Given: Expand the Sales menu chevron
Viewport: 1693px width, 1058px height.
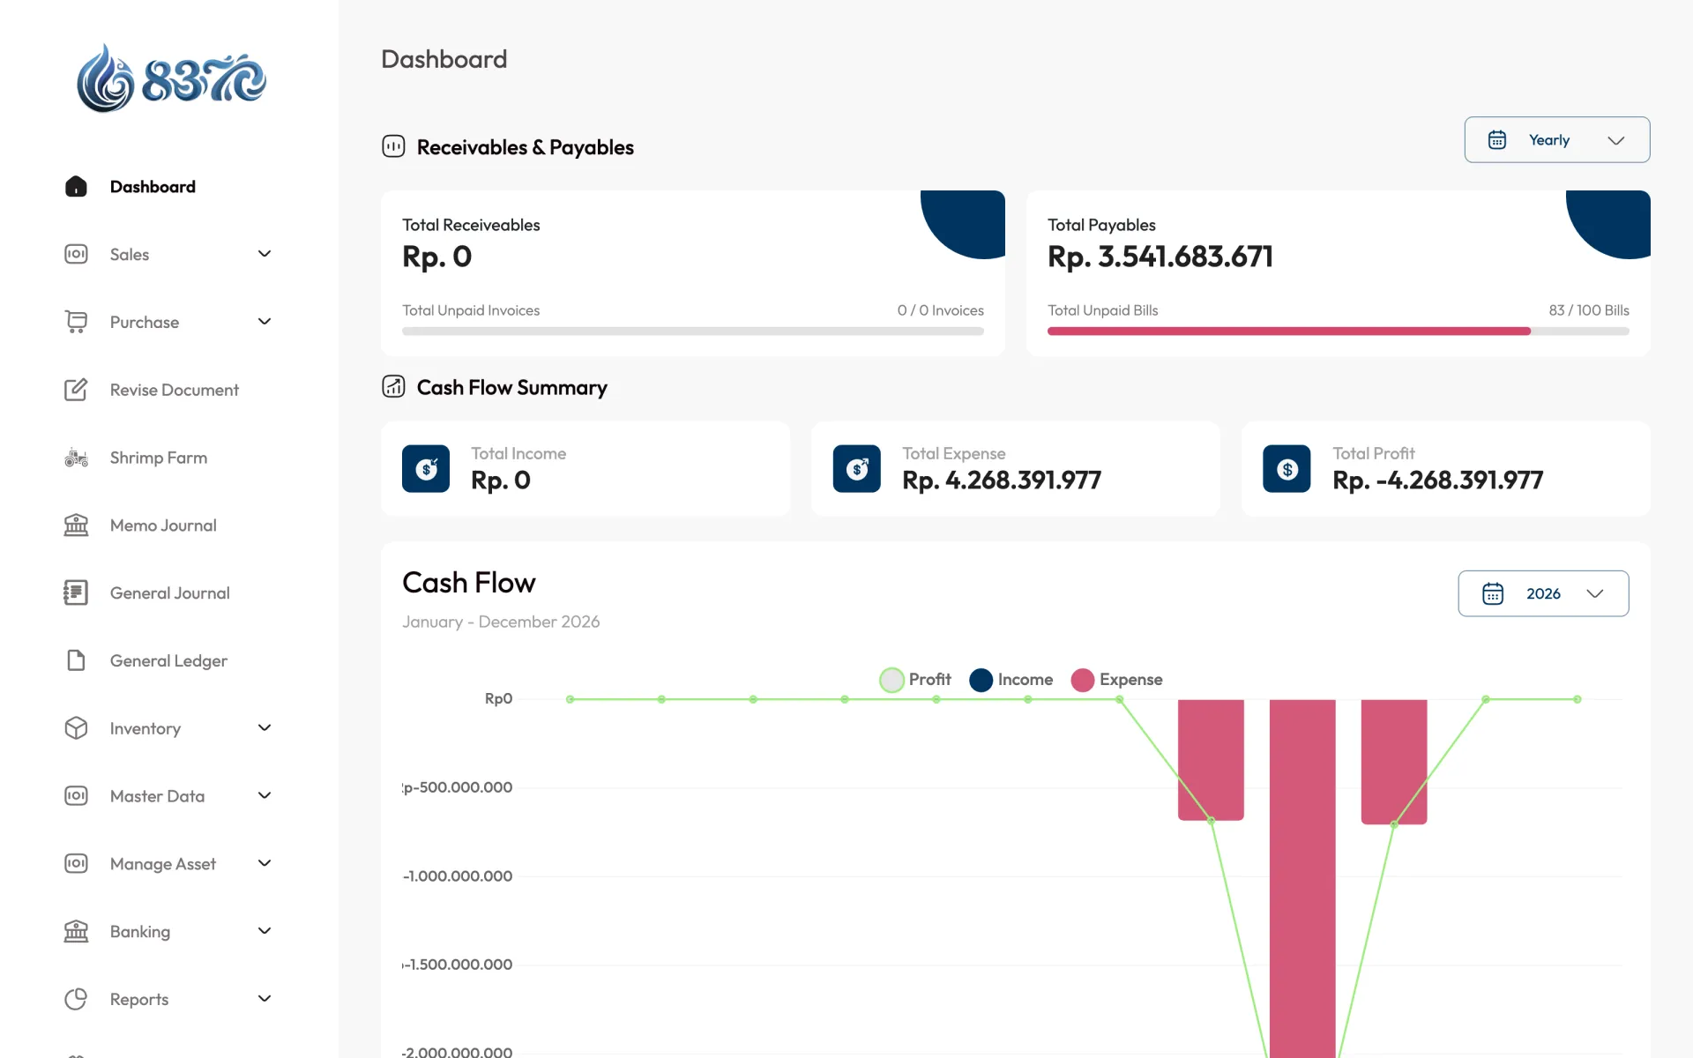Looking at the screenshot, I should coord(265,254).
